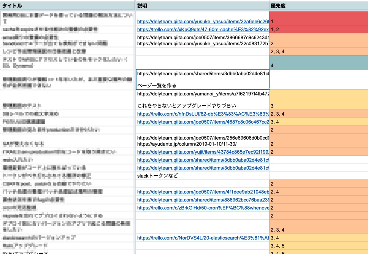Select the cell with これをやらないとアップグレードやりづらい

[x=203, y=100]
